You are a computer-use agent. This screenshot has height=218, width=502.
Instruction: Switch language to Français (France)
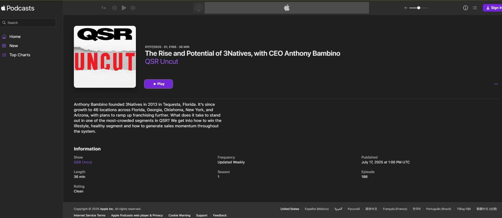coord(395,209)
